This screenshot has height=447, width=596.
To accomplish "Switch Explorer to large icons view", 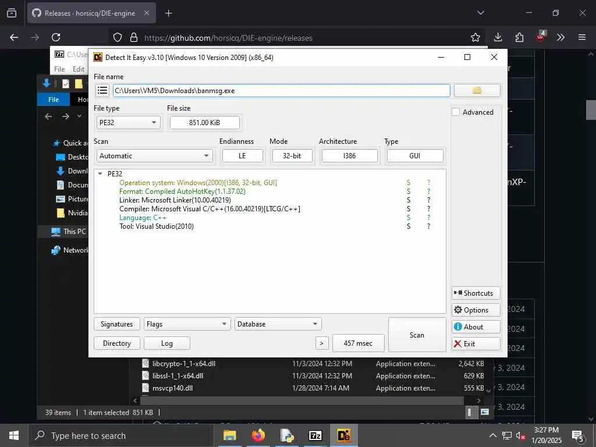I will pyautogui.click(x=485, y=413).
